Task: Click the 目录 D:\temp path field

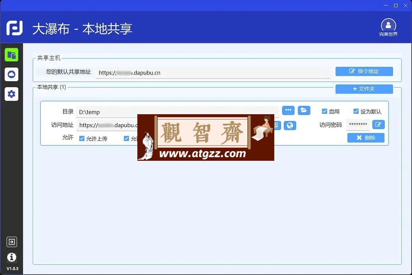Action: tap(178, 112)
